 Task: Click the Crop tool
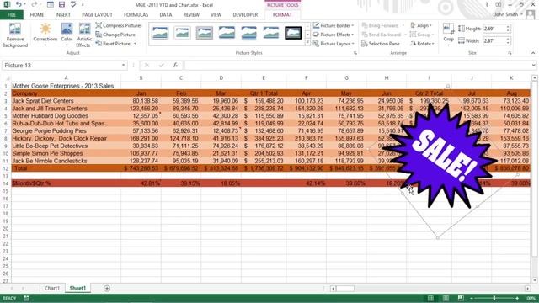tap(448, 35)
